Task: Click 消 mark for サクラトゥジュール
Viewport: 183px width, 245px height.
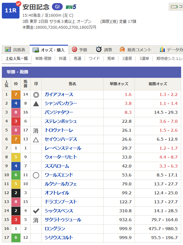Action: tap(36, 220)
